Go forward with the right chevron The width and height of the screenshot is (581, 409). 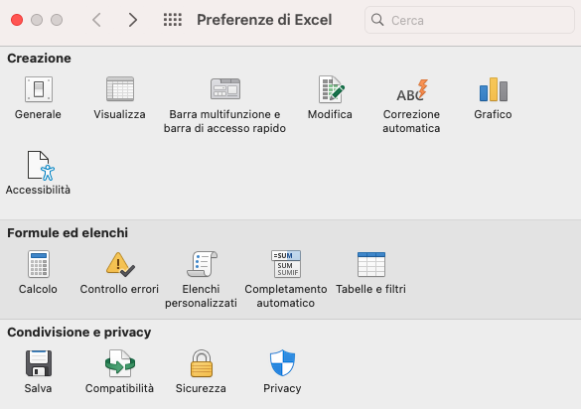(x=133, y=20)
